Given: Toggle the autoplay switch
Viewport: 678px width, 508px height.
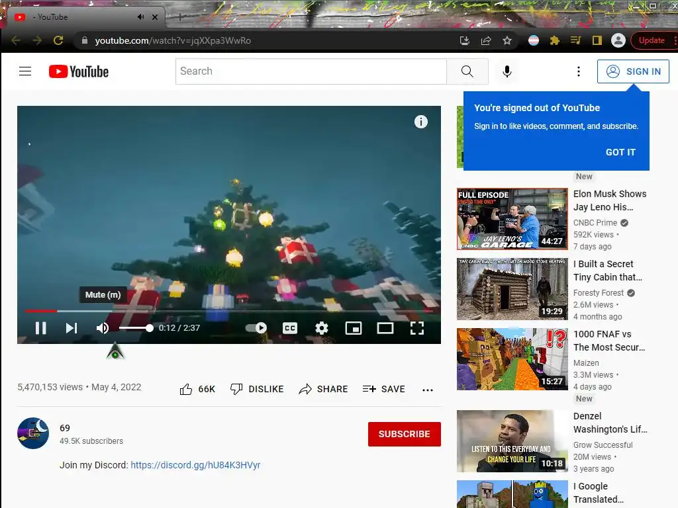Looking at the screenshot, I should click(256, 328).
